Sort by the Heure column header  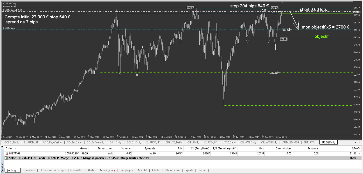pyautogui.click(x=64, y=148)
